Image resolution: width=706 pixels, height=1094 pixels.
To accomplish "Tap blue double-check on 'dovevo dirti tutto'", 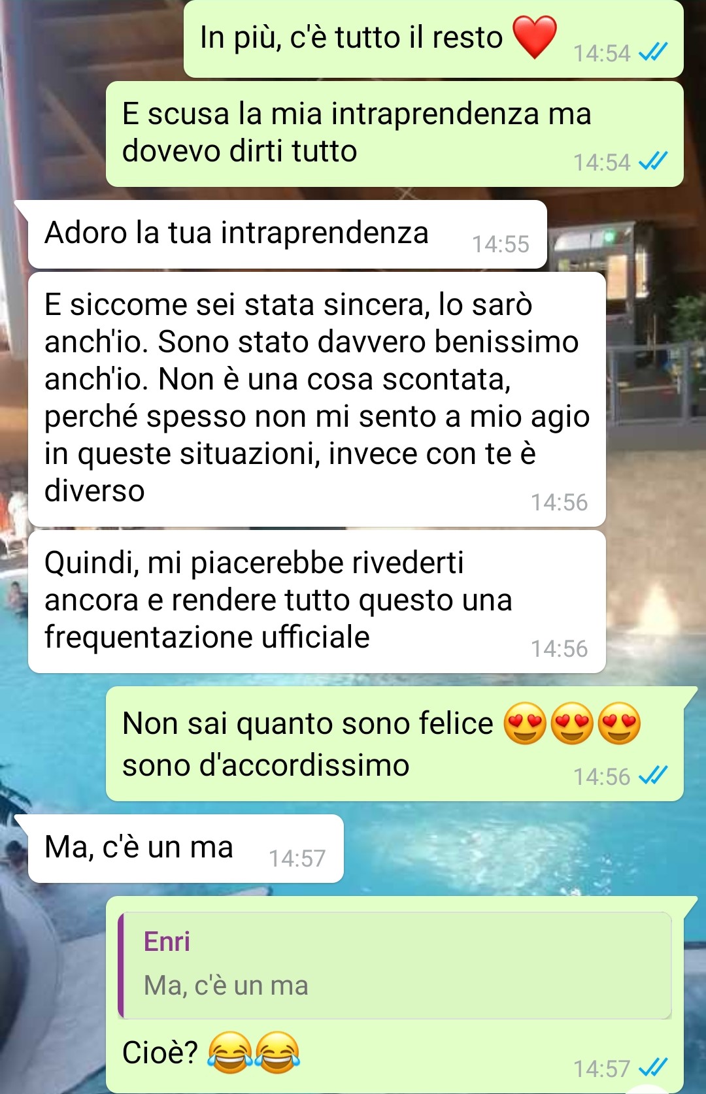I will click(x=653, y=161).
